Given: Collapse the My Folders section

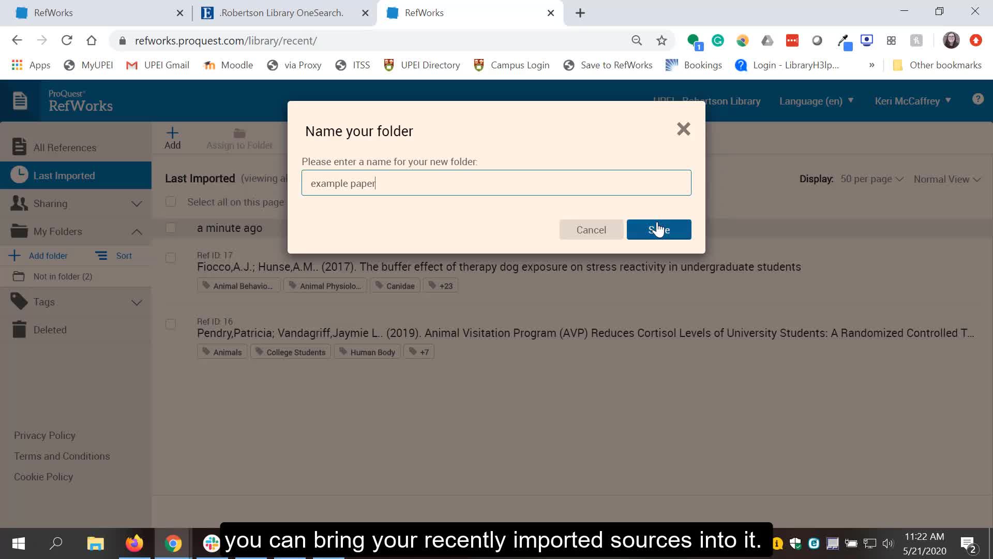Looking at the screenshot, I should pos(137,231).
